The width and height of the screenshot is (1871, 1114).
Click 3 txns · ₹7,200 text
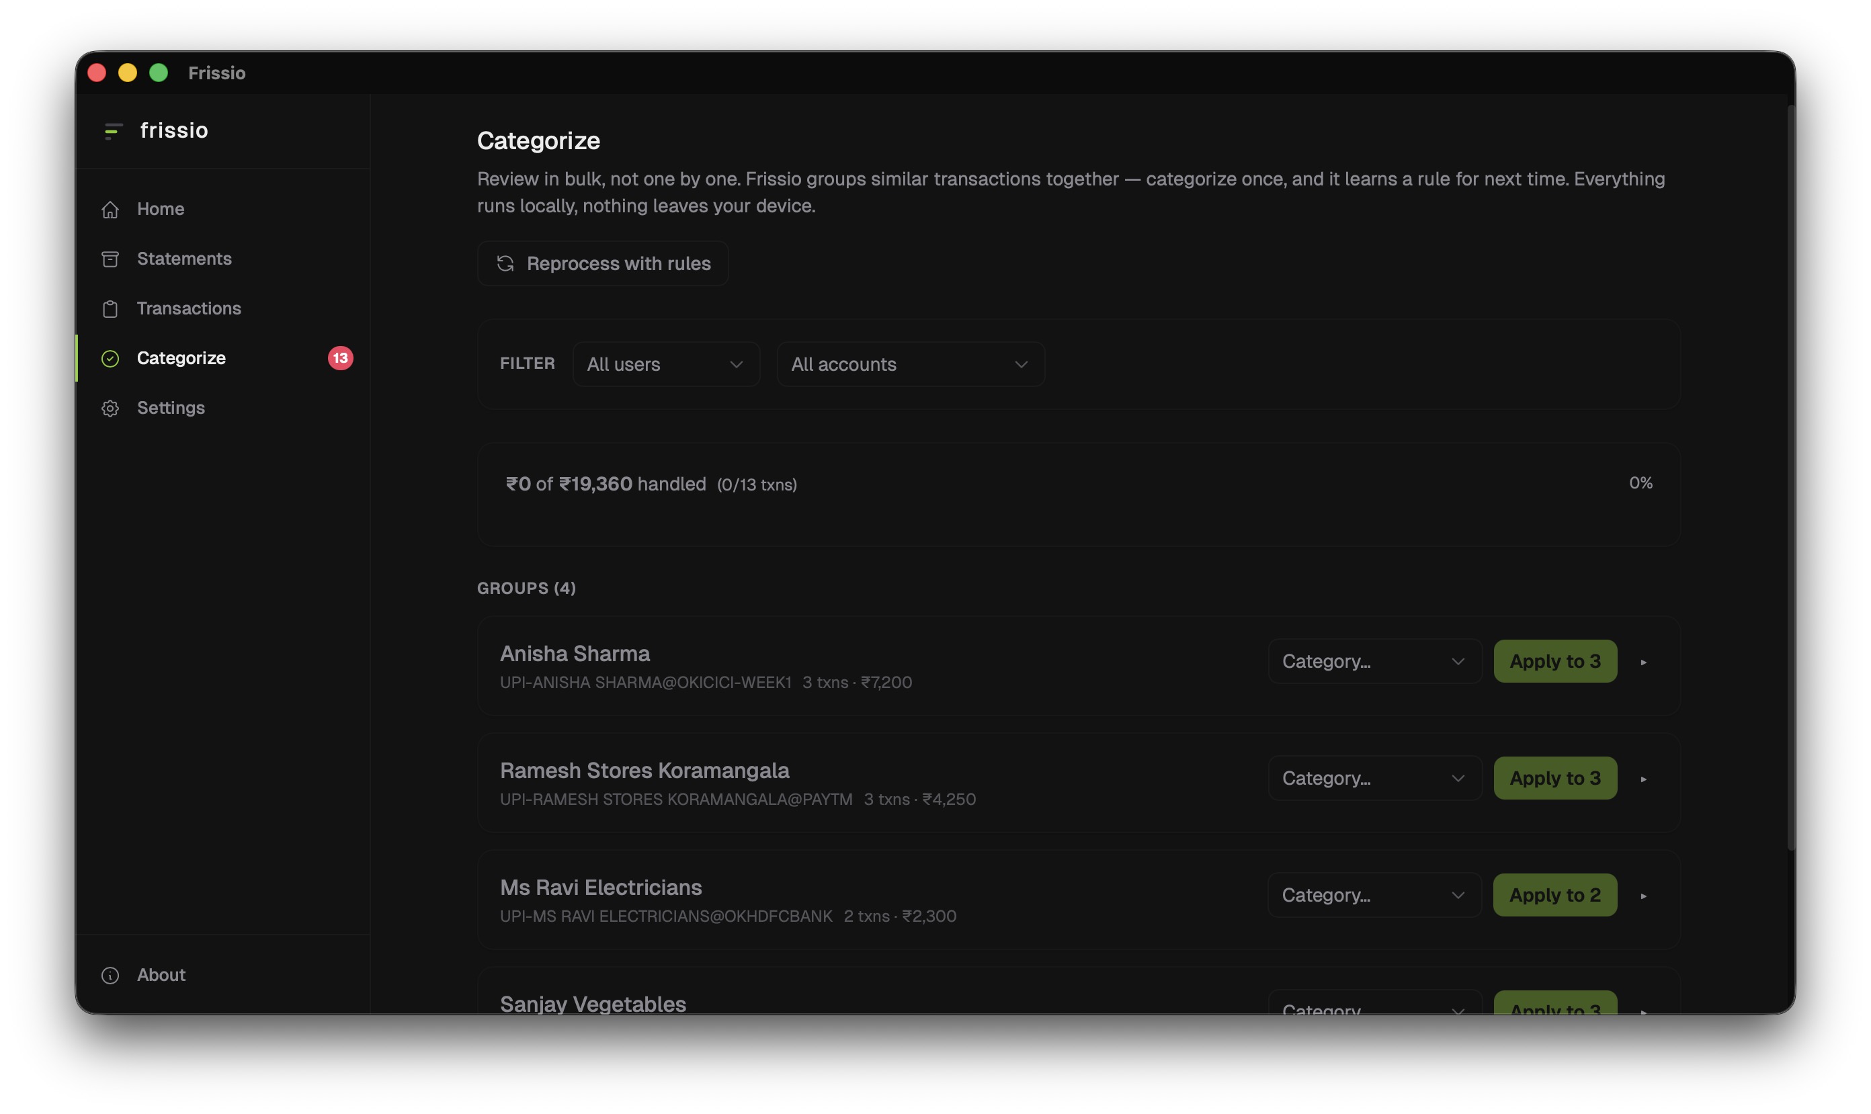[858, 683]
